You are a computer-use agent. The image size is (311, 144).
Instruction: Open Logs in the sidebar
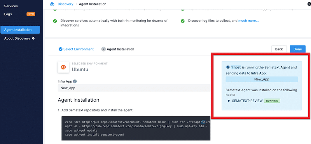8,14
